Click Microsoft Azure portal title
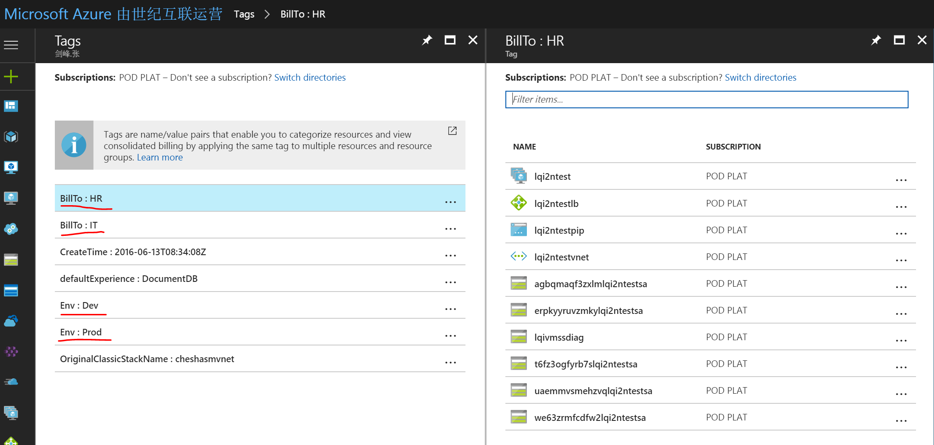The image size is (934, 445). [x=113, y=14]
